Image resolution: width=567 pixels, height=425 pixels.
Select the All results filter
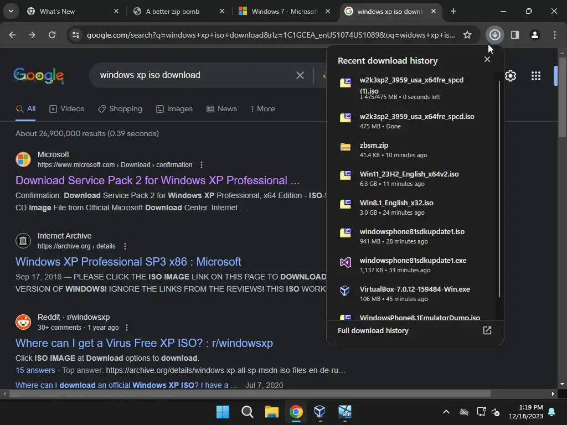[x=25, y=109]
